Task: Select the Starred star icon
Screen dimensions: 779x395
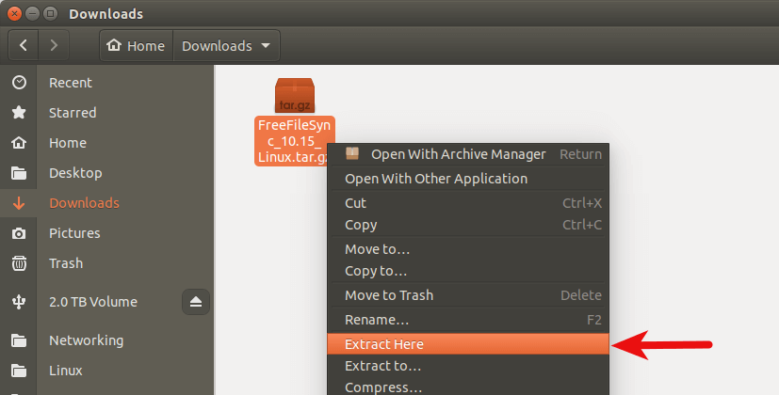Action: [x=18, y=113]
